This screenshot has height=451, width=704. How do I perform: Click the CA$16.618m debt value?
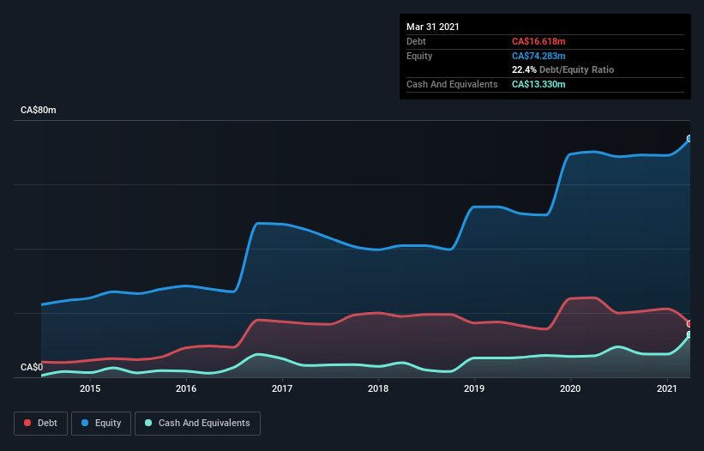tap(539, 41)
